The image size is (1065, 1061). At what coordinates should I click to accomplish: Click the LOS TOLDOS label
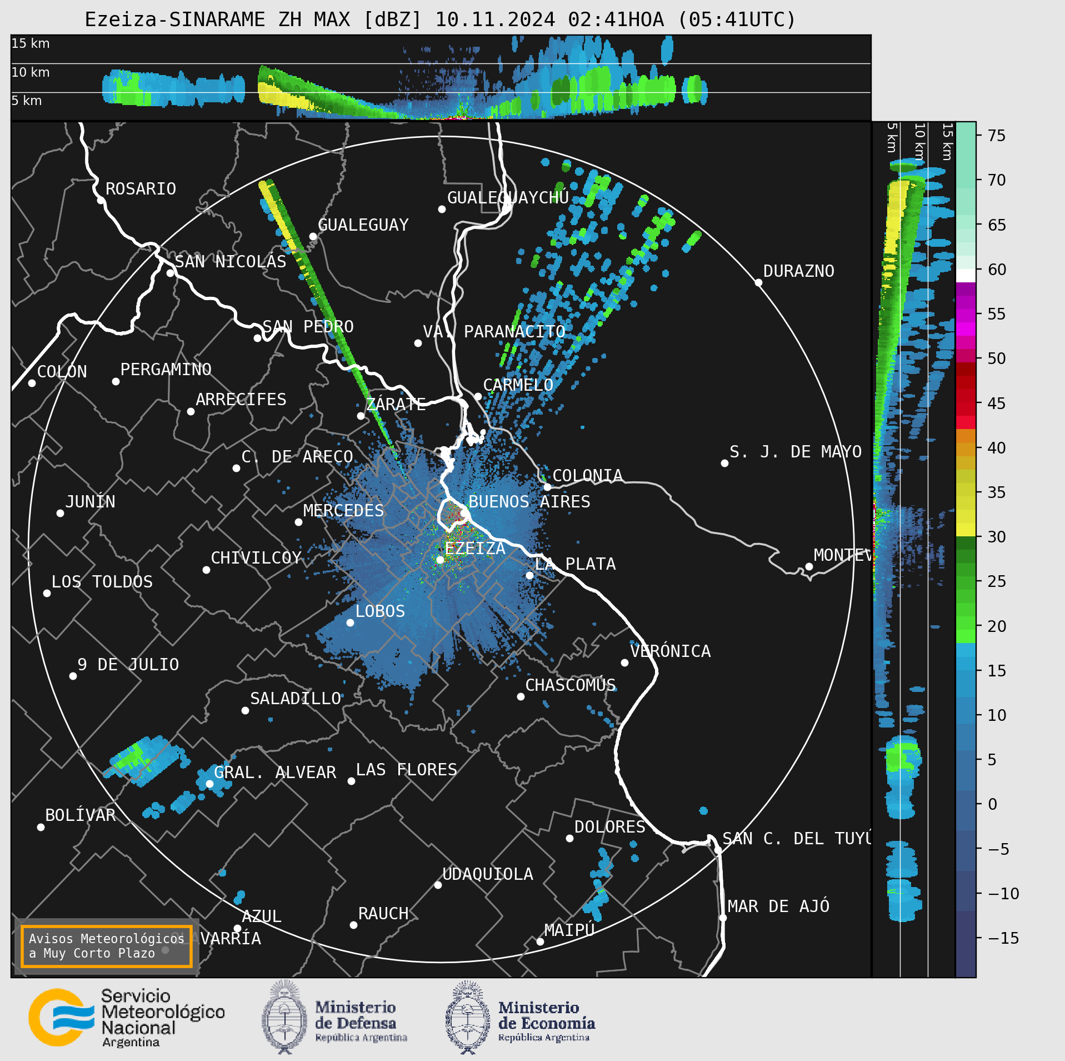click(102, 582)
